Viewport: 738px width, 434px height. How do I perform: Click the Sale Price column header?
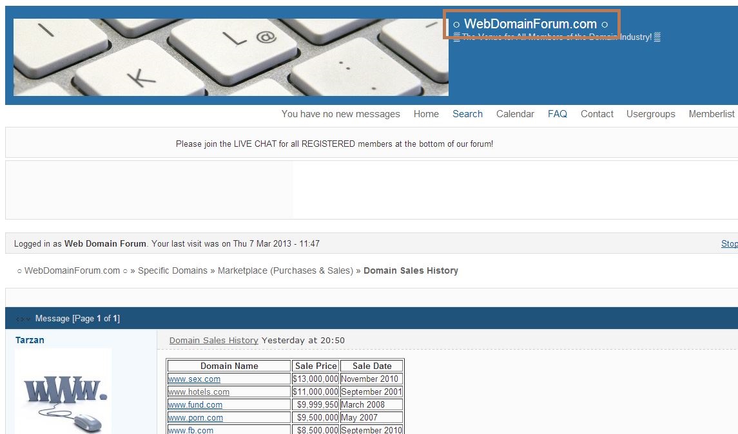pyautogui.click(x=315, y=366)
